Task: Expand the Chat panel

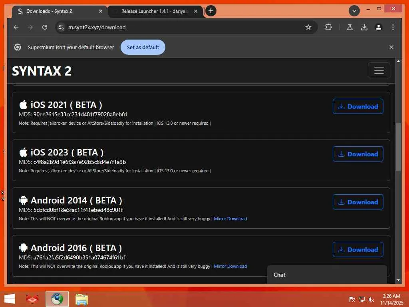Action: point(327,275)
